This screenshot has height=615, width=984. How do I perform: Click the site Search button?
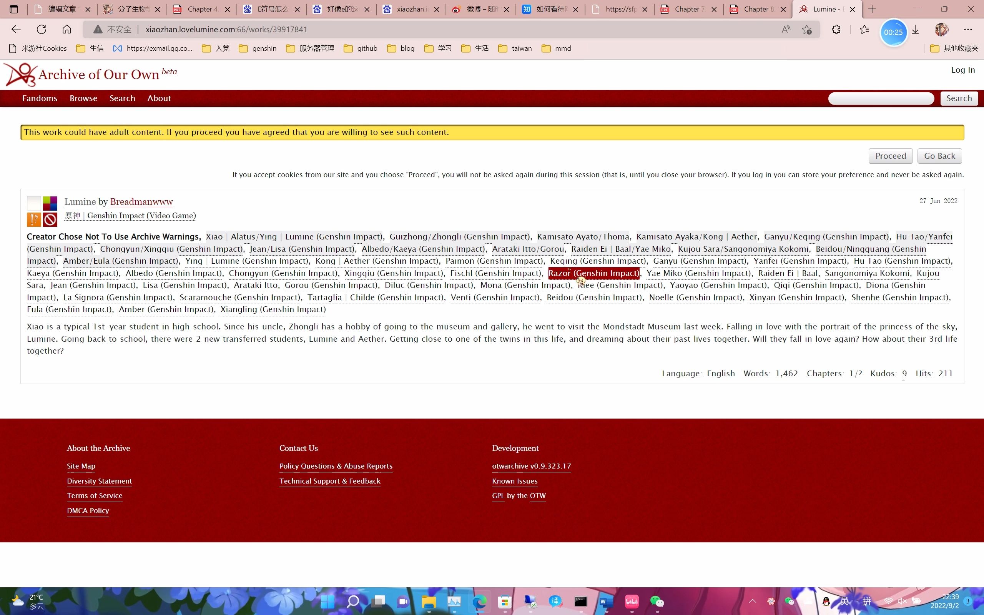coord(959,98)
